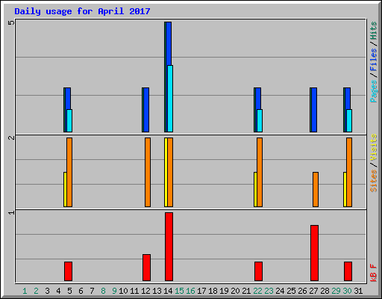Image resolution: width=382 pixels, height=299 pixels.
Task: Click day label 29 on the x-axis
Action: pos(336,291)
